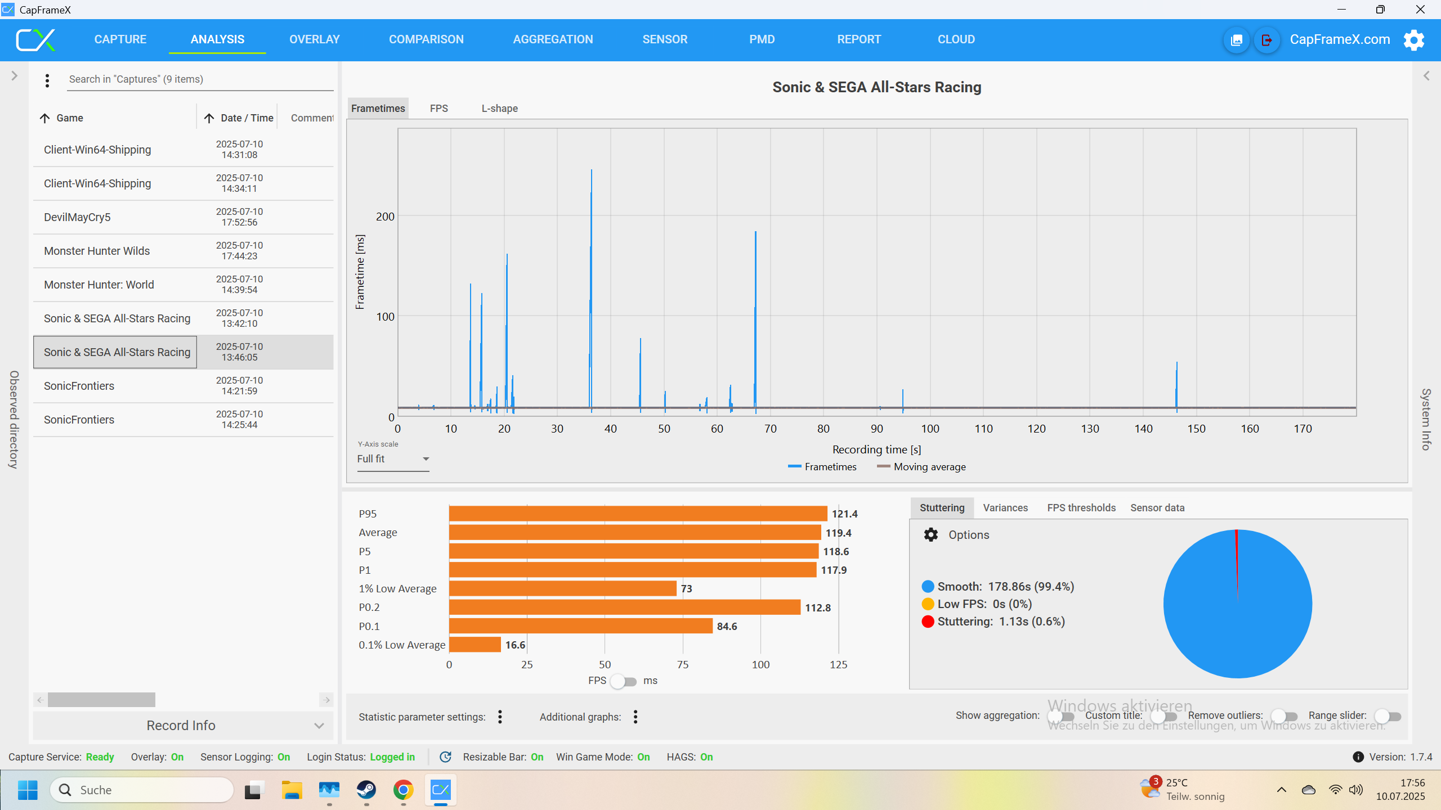
Task: Click the red logout icon in header
Action: pyautogui.click(x=1267, y=40)
